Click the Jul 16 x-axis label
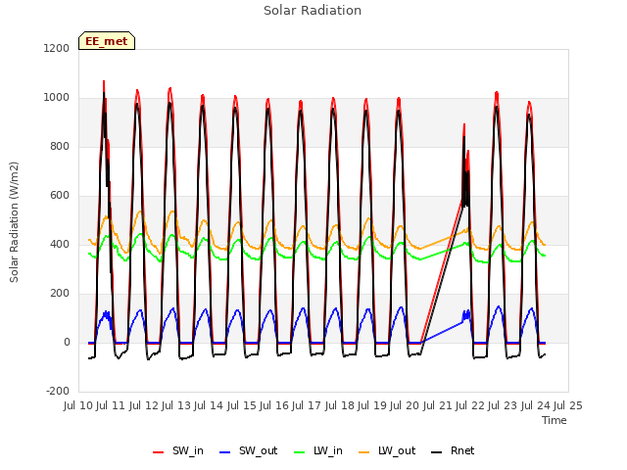The image size is (627, 470). pos(274,405)
